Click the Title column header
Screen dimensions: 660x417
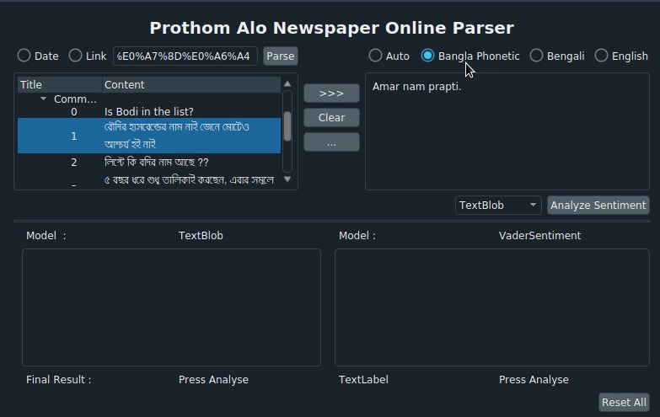point(59,84)
